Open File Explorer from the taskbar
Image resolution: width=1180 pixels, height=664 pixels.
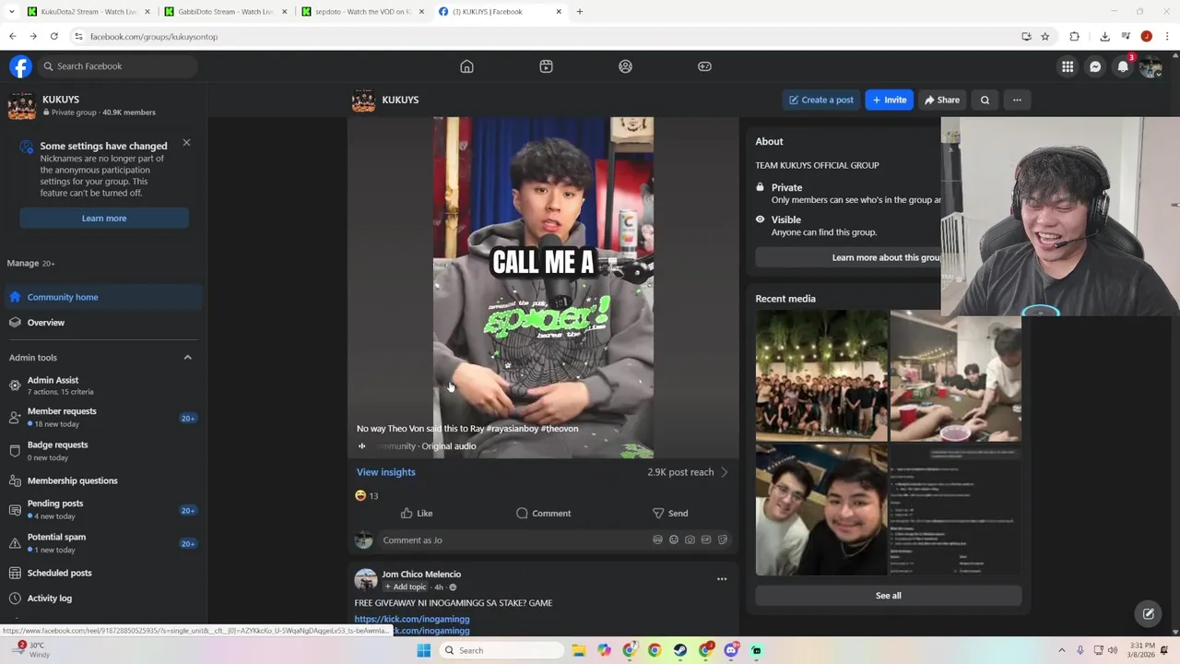tap(579, 650)
